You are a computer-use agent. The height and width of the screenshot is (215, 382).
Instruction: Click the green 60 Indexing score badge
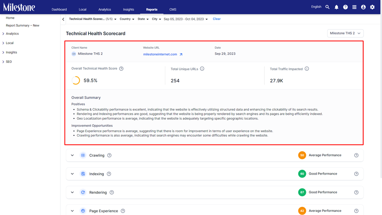302,174
